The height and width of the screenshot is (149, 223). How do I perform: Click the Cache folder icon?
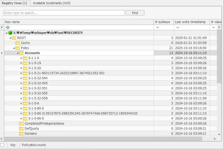(18, 43)
